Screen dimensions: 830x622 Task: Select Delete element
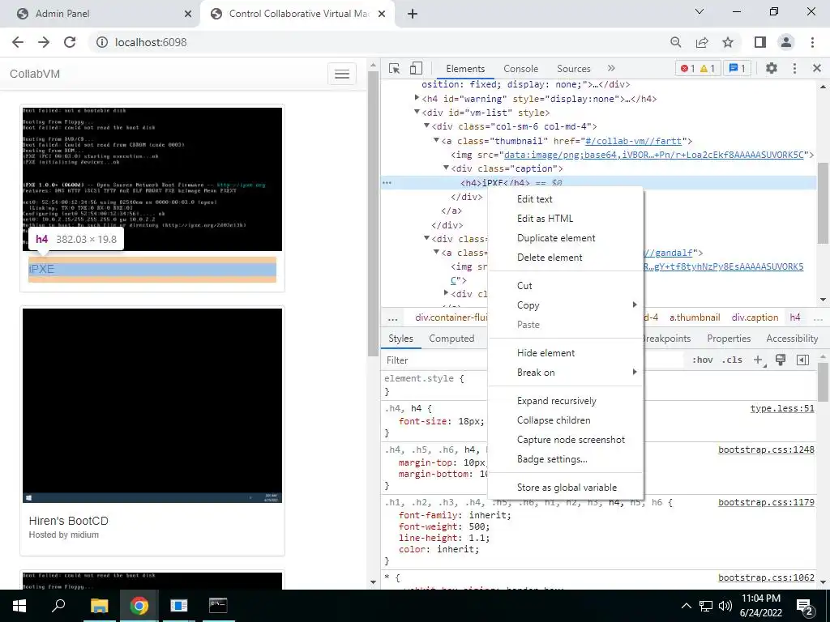565,258
